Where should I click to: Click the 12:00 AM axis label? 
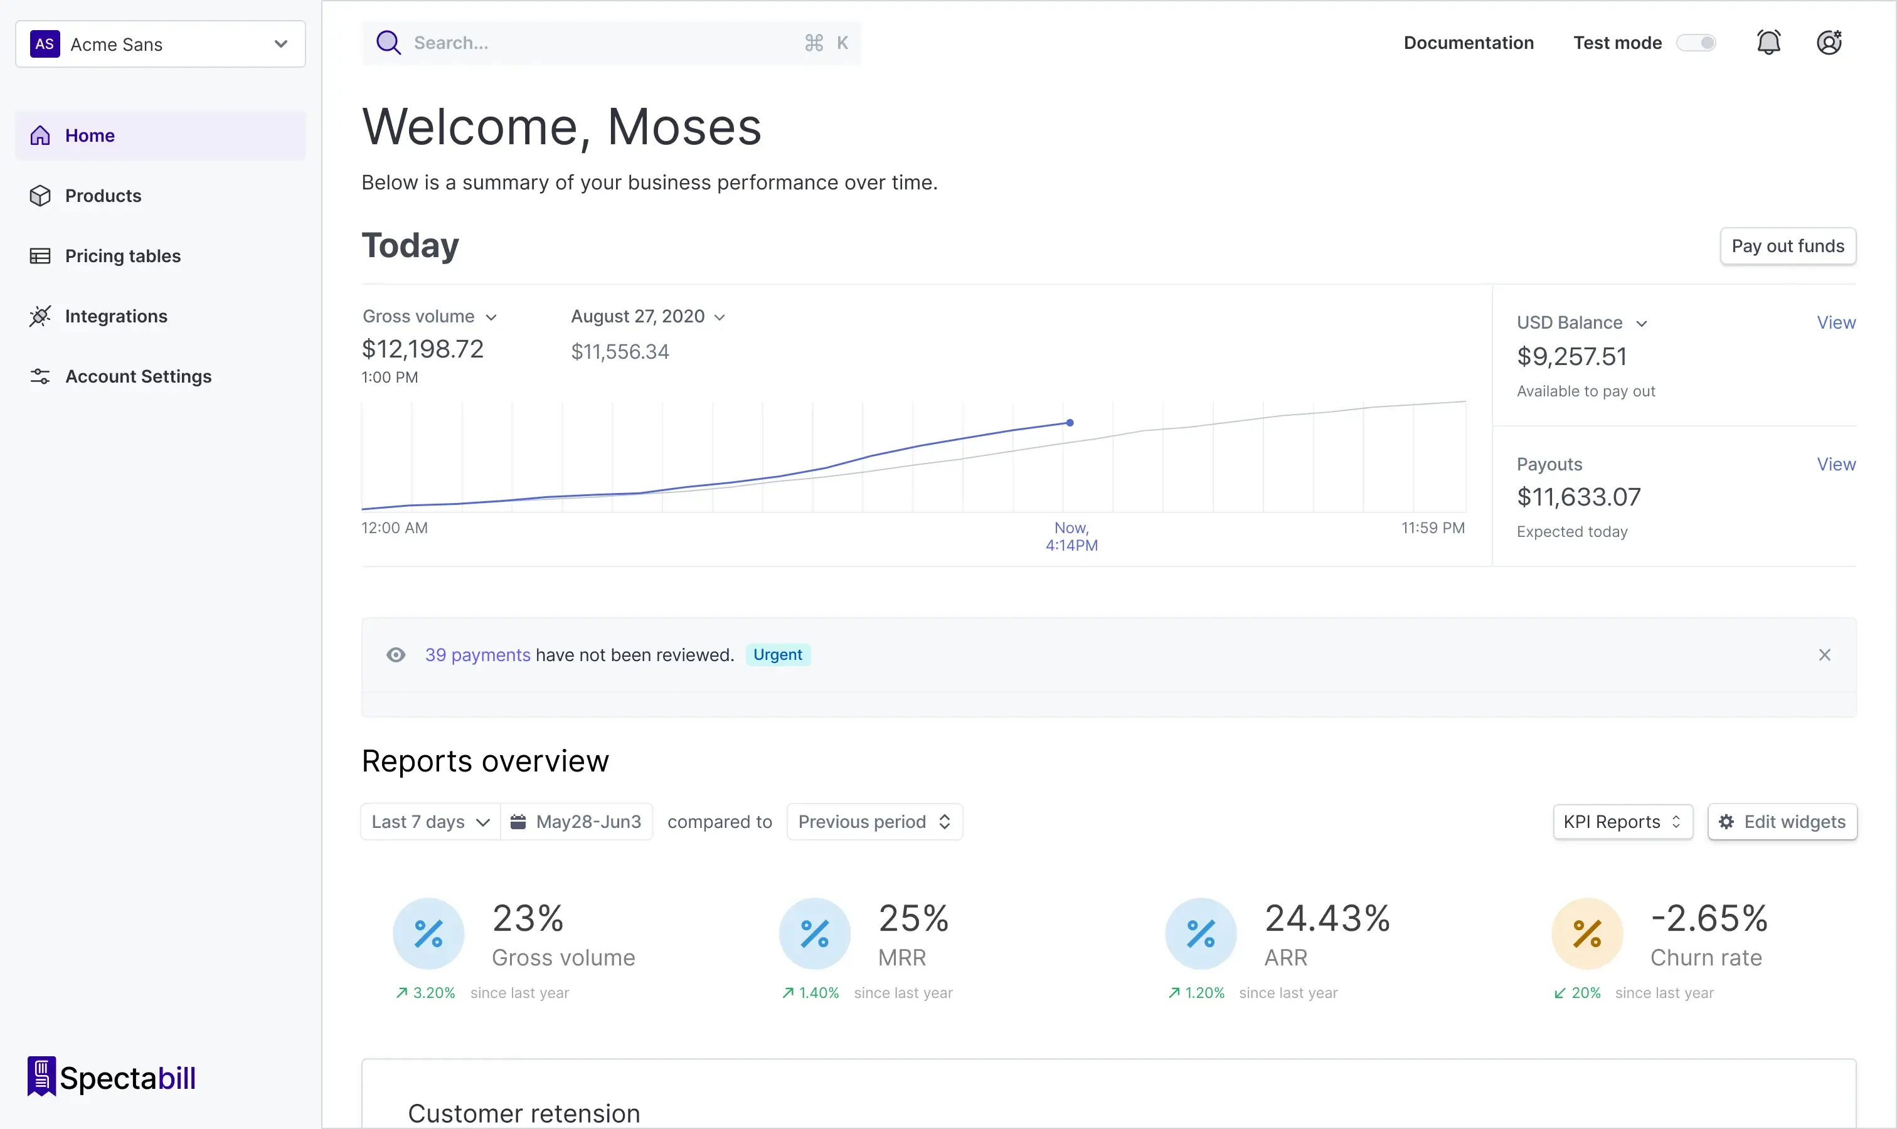click(394, 528)
